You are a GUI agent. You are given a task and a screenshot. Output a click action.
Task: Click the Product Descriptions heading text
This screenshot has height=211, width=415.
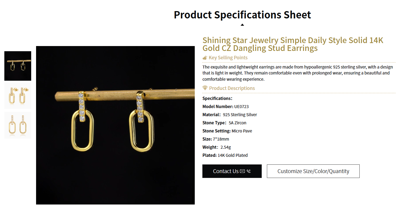point(232,88)
